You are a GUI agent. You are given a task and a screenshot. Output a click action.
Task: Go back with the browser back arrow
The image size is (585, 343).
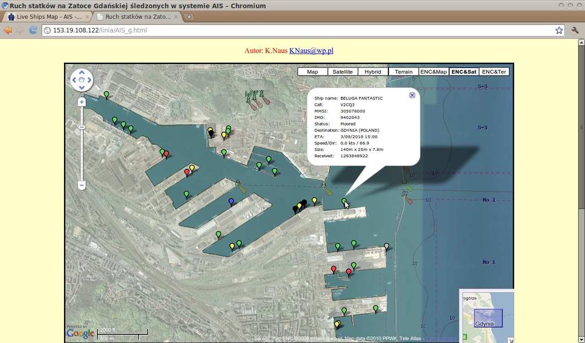click(x=8, y=30)
